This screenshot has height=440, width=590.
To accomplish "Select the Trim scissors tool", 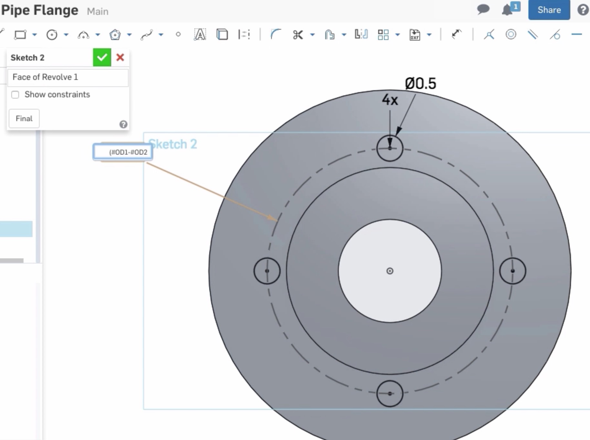I will [298, 34].
